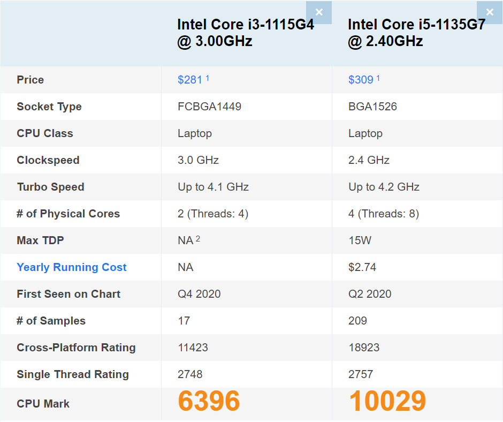Click the NA value in the Yearly Running Cost row
The image size is (503, 422).
(186, 267)
